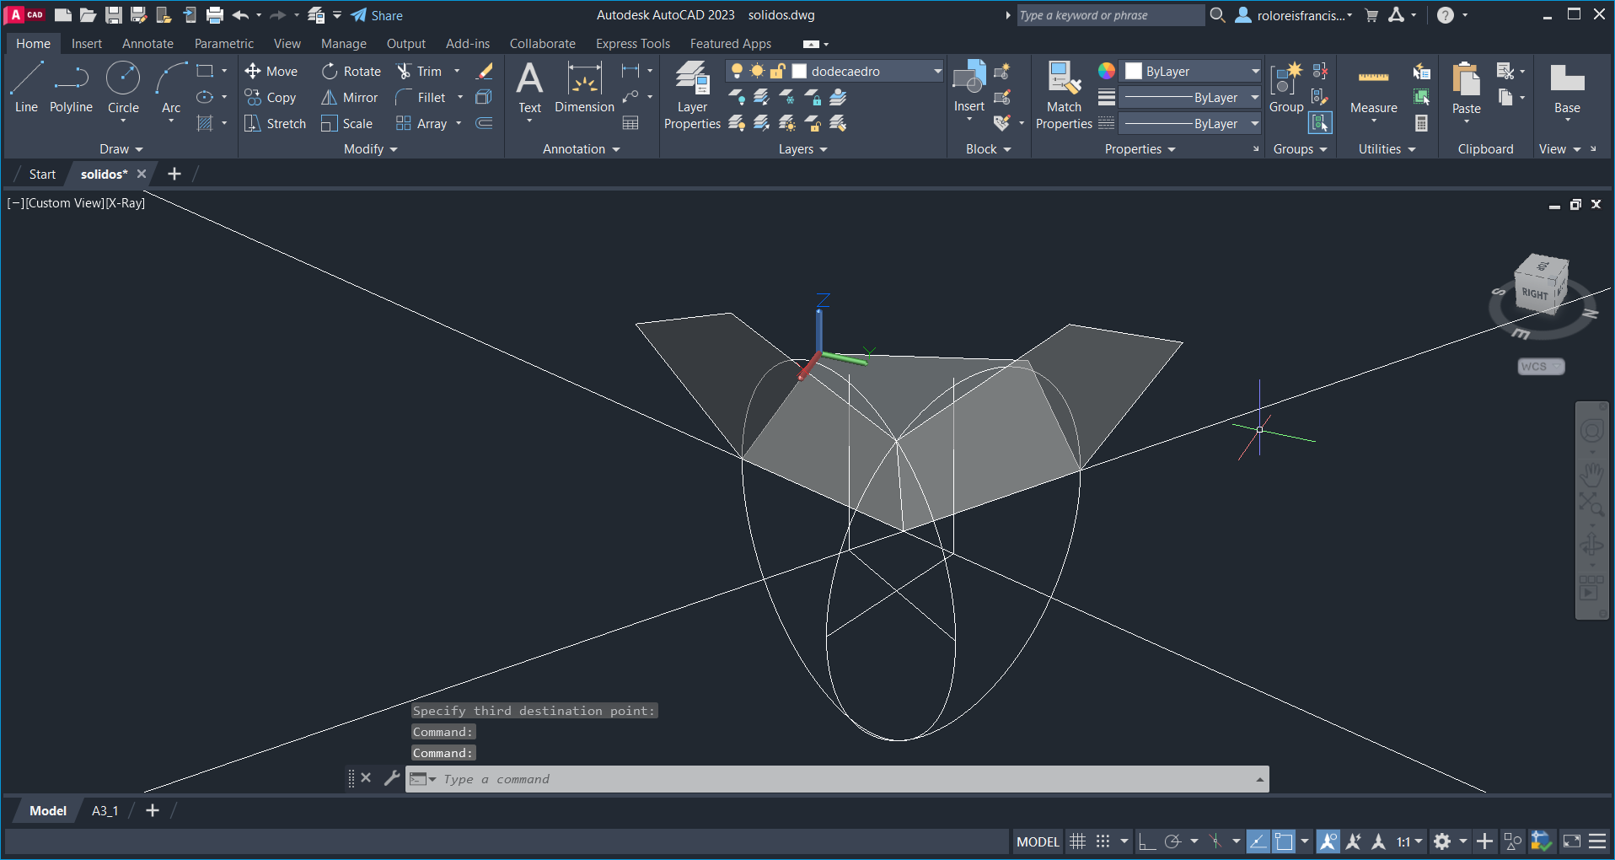
Task: Toggle grid display in status bar
Action: pos(1077,841)
